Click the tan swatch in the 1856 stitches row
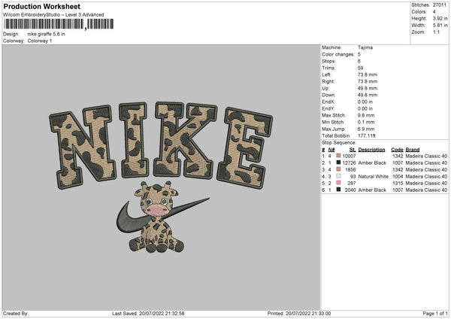The image size is (451, 319). coord(338,169)
